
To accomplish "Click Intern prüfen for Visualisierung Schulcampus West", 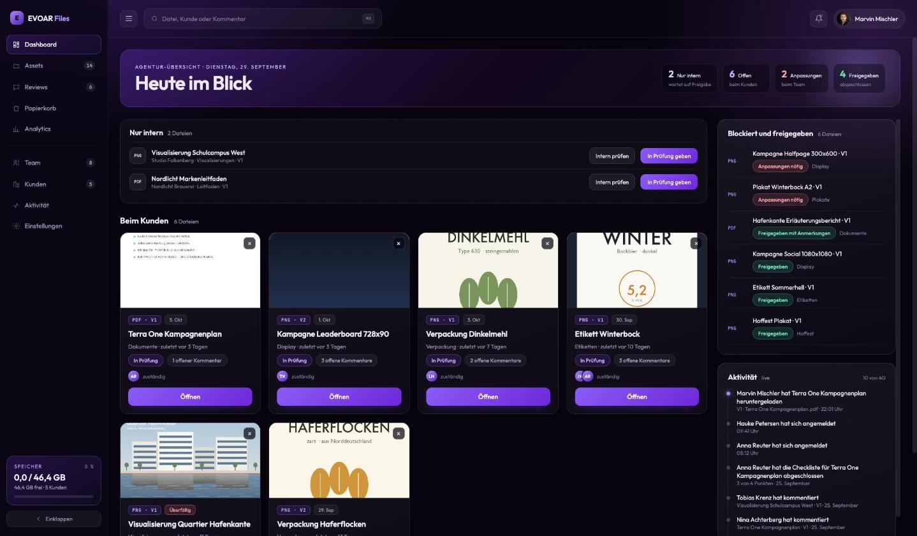I will point(612,156).
